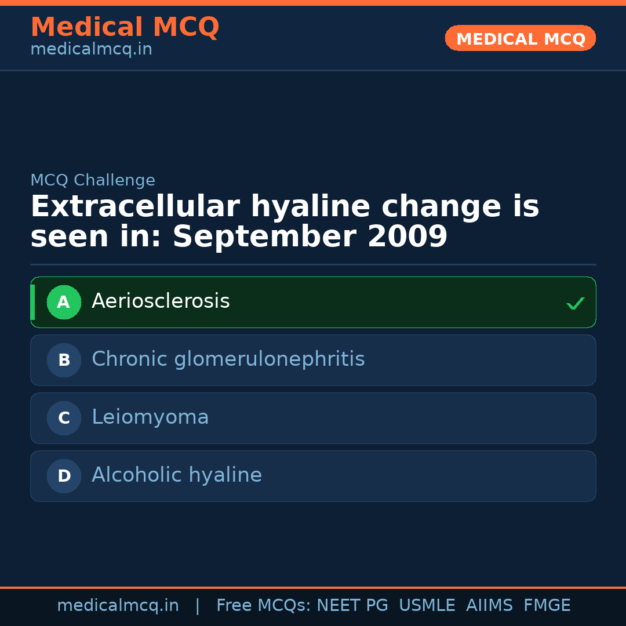This screenshot has width=626, height=626.
Task: Click the letter D circle badge
Action: coord(64,476)
